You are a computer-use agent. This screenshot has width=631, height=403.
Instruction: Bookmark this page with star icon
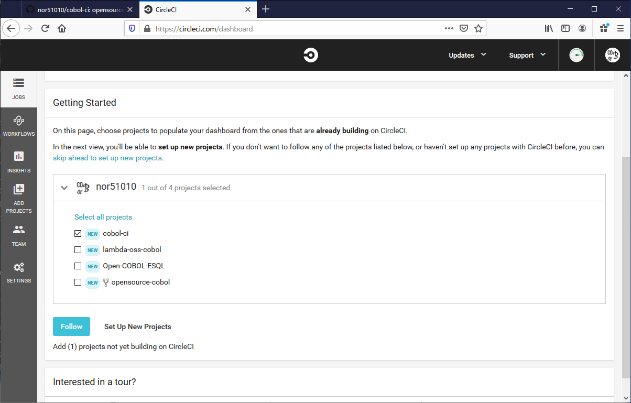pos(478,28)
